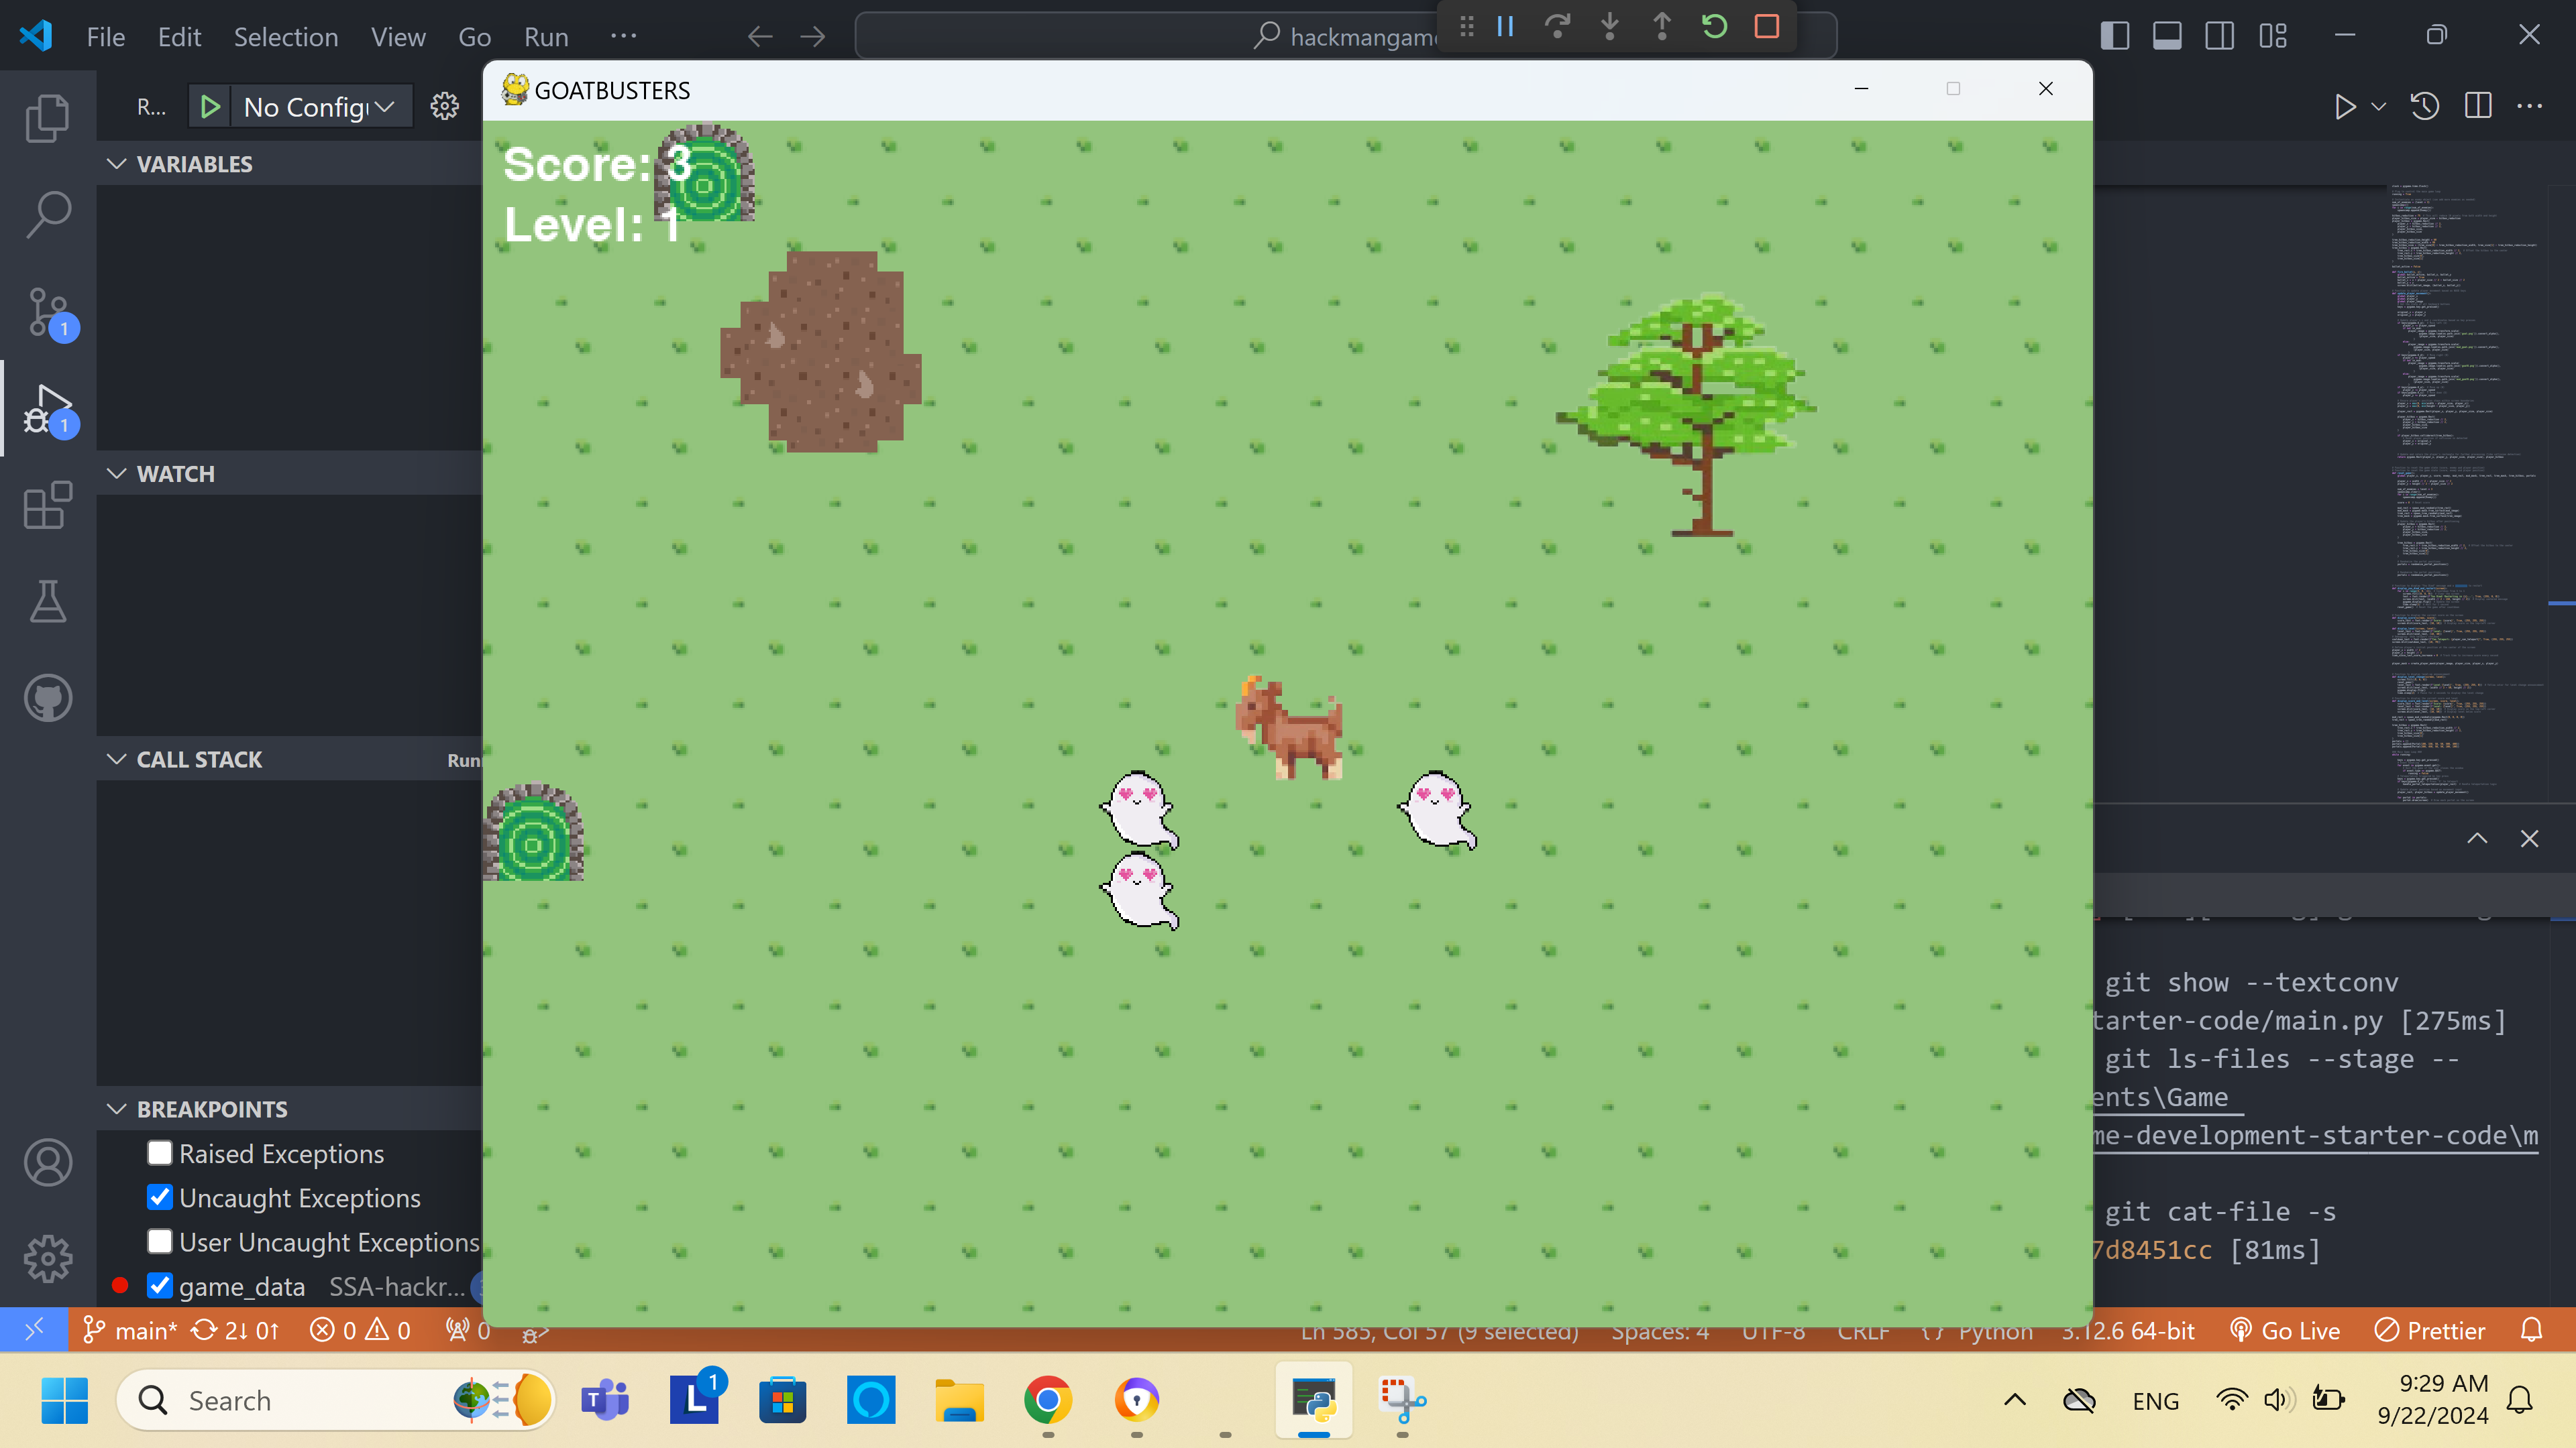Viewport: 2576px width, 1448px height.
Task: Open the Explorer view in the activity bar
Action: pyautogui.click(x=47, y=119)
